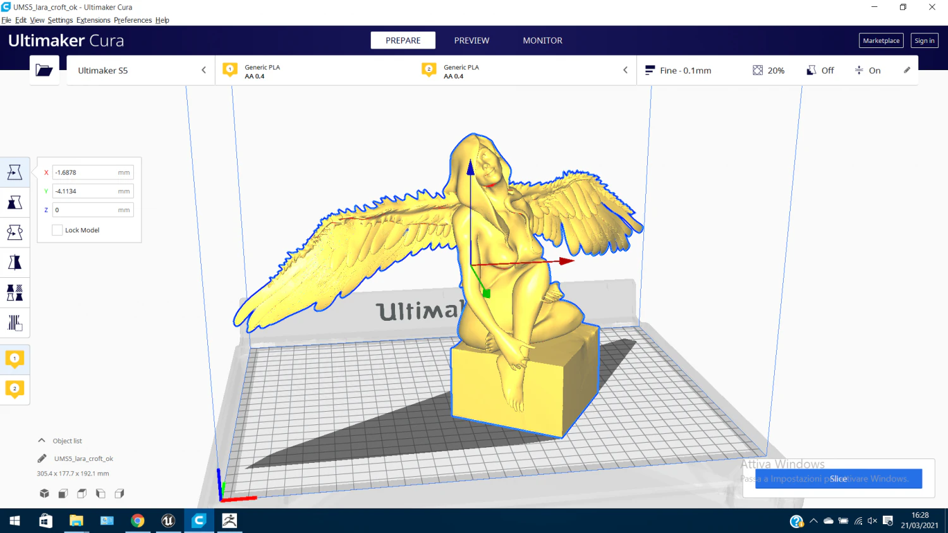Open Google Chrome from taskbar

(137, 520)
